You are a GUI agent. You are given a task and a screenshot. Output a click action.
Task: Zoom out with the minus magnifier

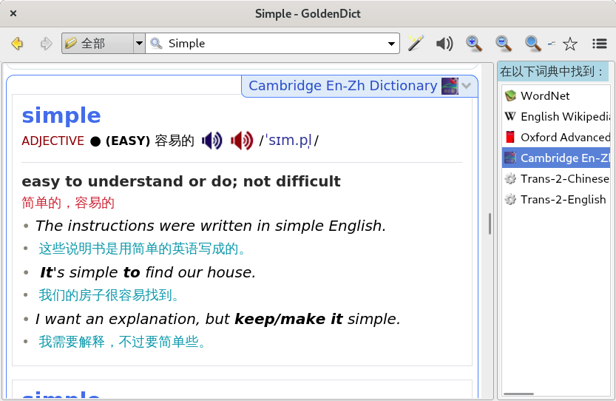click(504, 43)
